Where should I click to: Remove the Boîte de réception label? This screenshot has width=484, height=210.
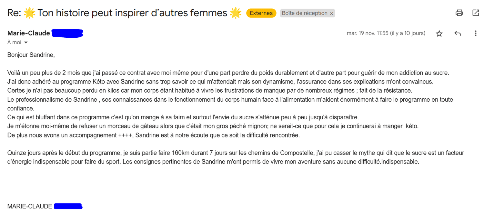point(331,14)
